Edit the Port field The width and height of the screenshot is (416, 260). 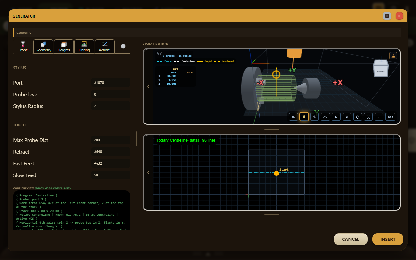(111, 83)
